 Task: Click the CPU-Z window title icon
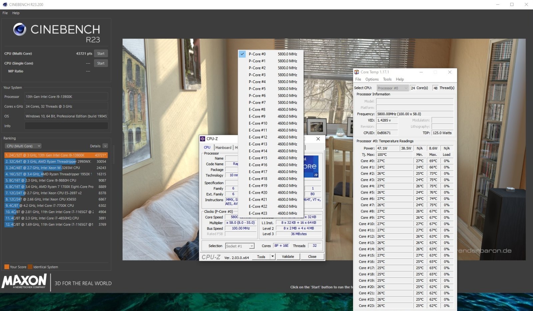(x=203, y=139)
